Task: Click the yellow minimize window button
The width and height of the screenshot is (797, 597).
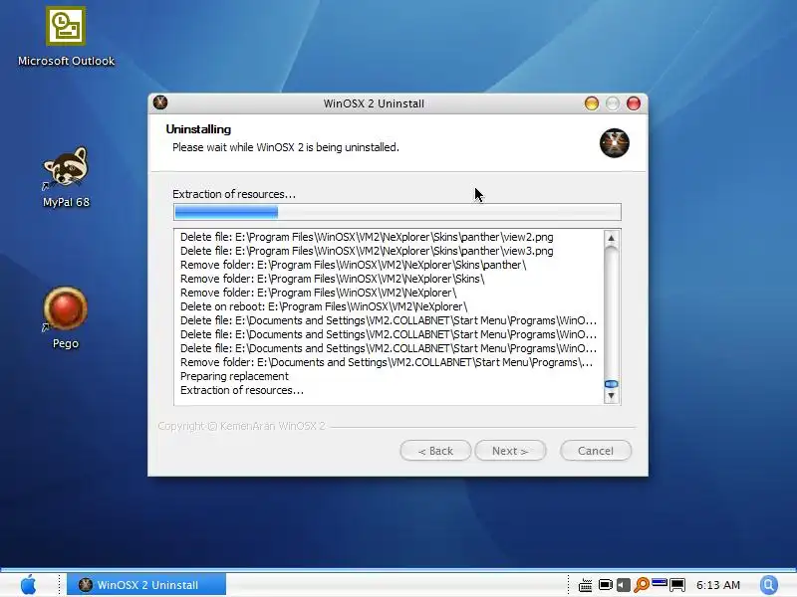Action: pyautogui.click(x=592, y=103)
